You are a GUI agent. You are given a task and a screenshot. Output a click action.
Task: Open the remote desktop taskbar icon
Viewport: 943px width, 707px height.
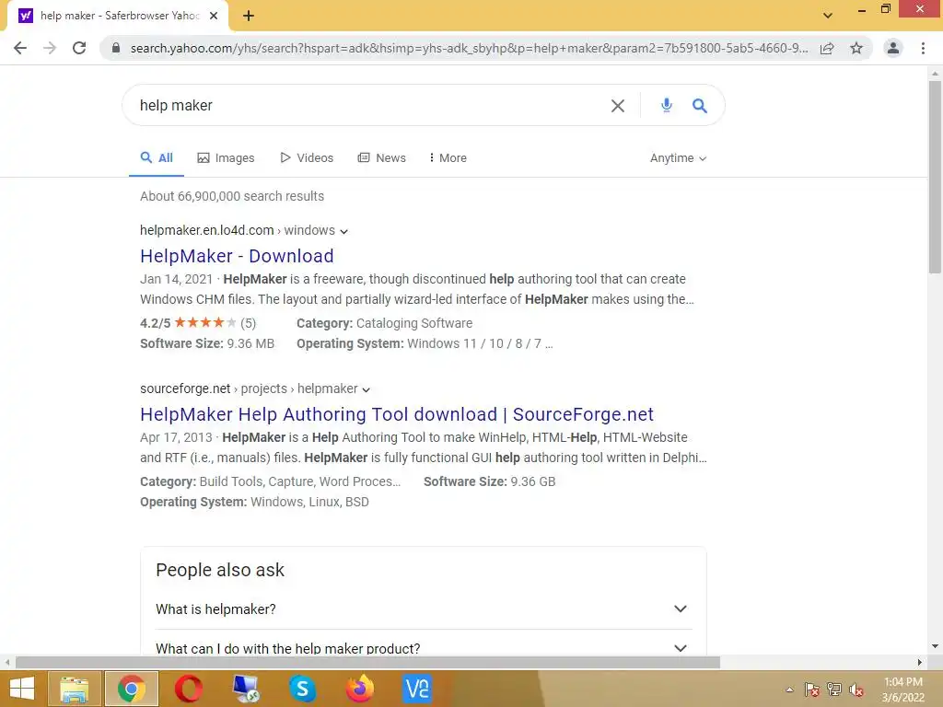246,689
